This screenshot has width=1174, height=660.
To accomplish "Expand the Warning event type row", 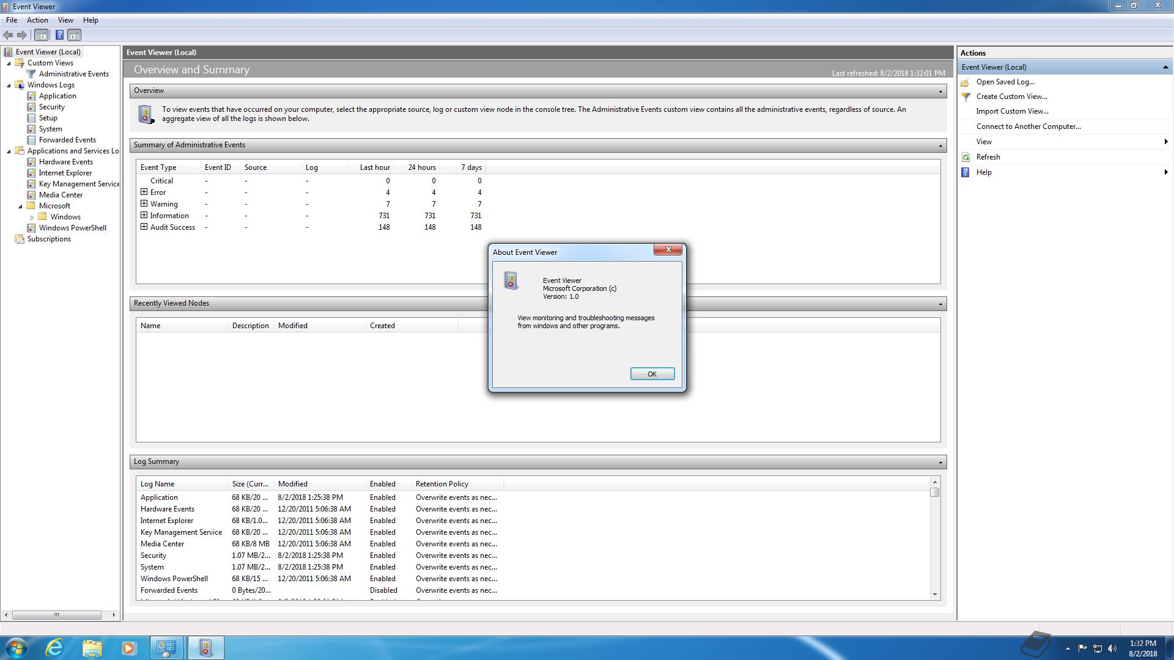I will pos(144,204).
